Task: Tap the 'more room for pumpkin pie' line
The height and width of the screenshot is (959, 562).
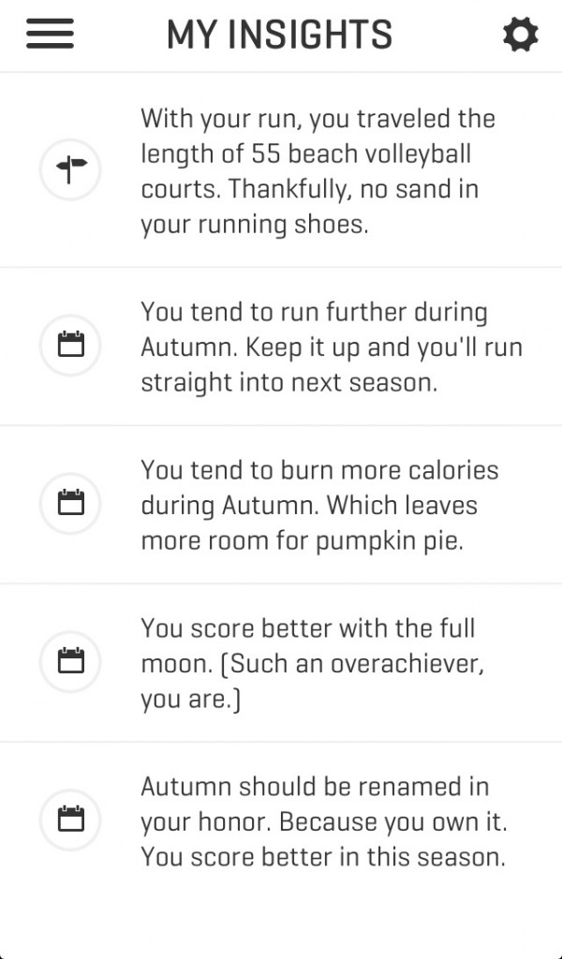Action: coord(303,541)
